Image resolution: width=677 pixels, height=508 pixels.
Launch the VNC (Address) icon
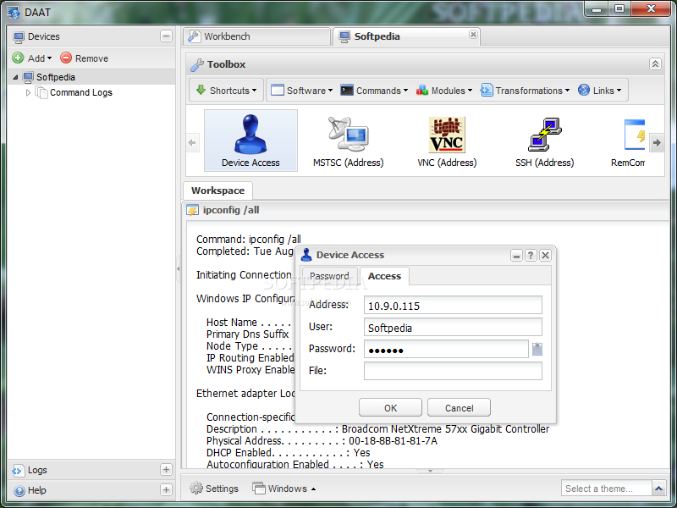point(447,141)
